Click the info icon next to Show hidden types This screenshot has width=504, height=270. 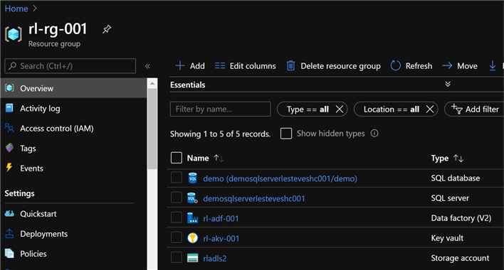click(x=374, y=133)
